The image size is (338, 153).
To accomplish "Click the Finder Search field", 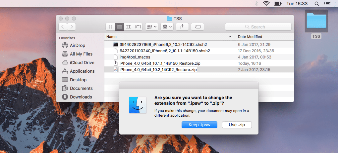I will 258,27.
